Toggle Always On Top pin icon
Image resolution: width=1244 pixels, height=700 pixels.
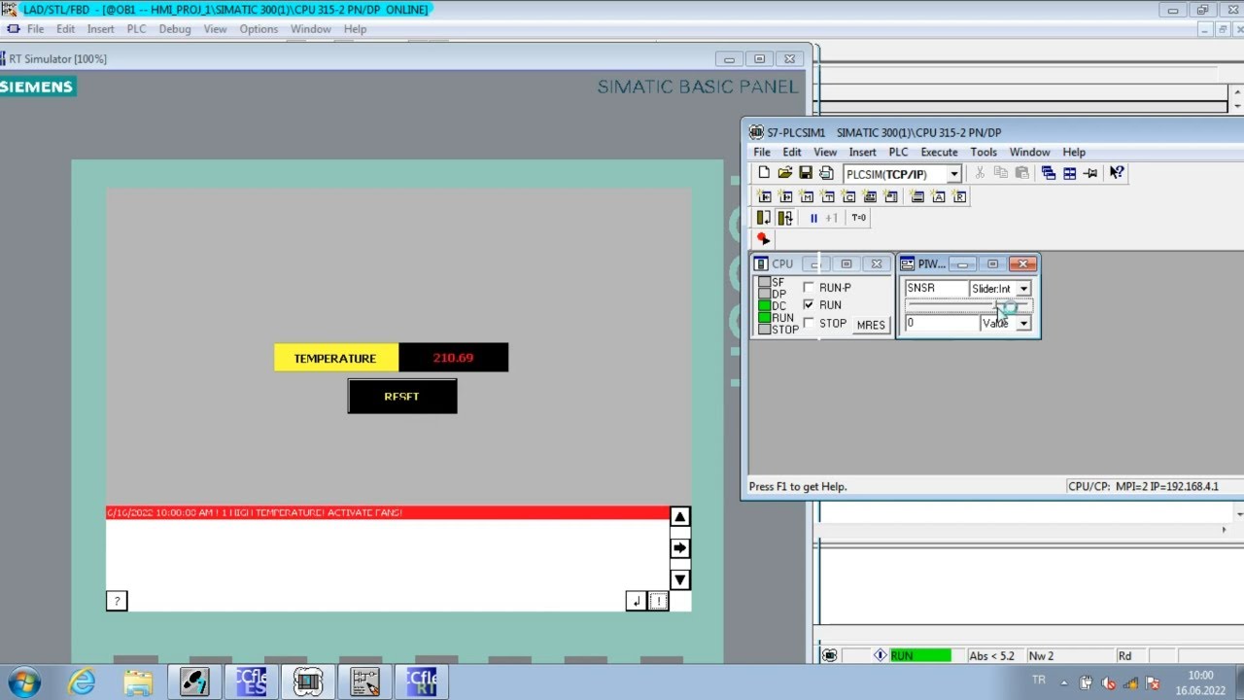(x=1090, y=173)
